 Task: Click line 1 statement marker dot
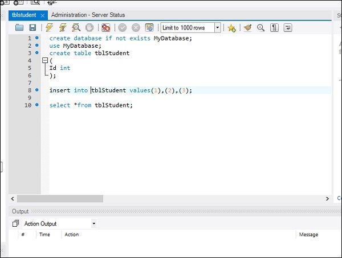[x=37, y=38]
